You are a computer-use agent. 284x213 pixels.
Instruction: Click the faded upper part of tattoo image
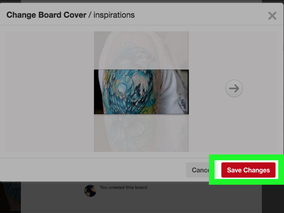coord(141,50)
